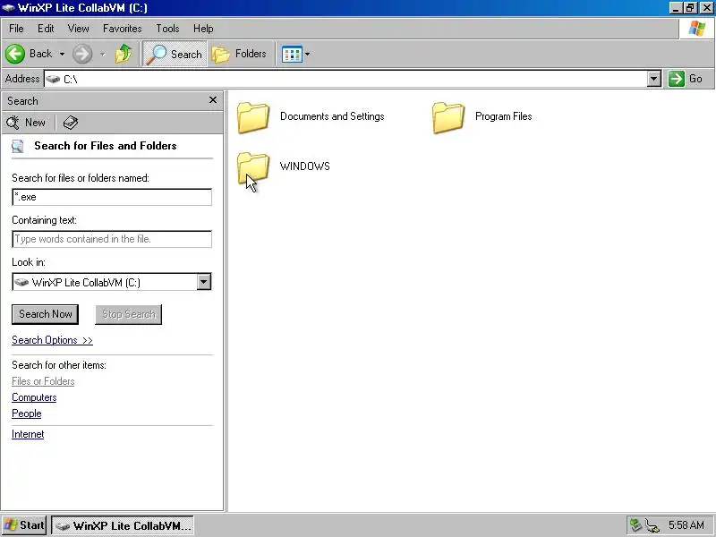
Task: Go up one folder level
Action: 124,54
